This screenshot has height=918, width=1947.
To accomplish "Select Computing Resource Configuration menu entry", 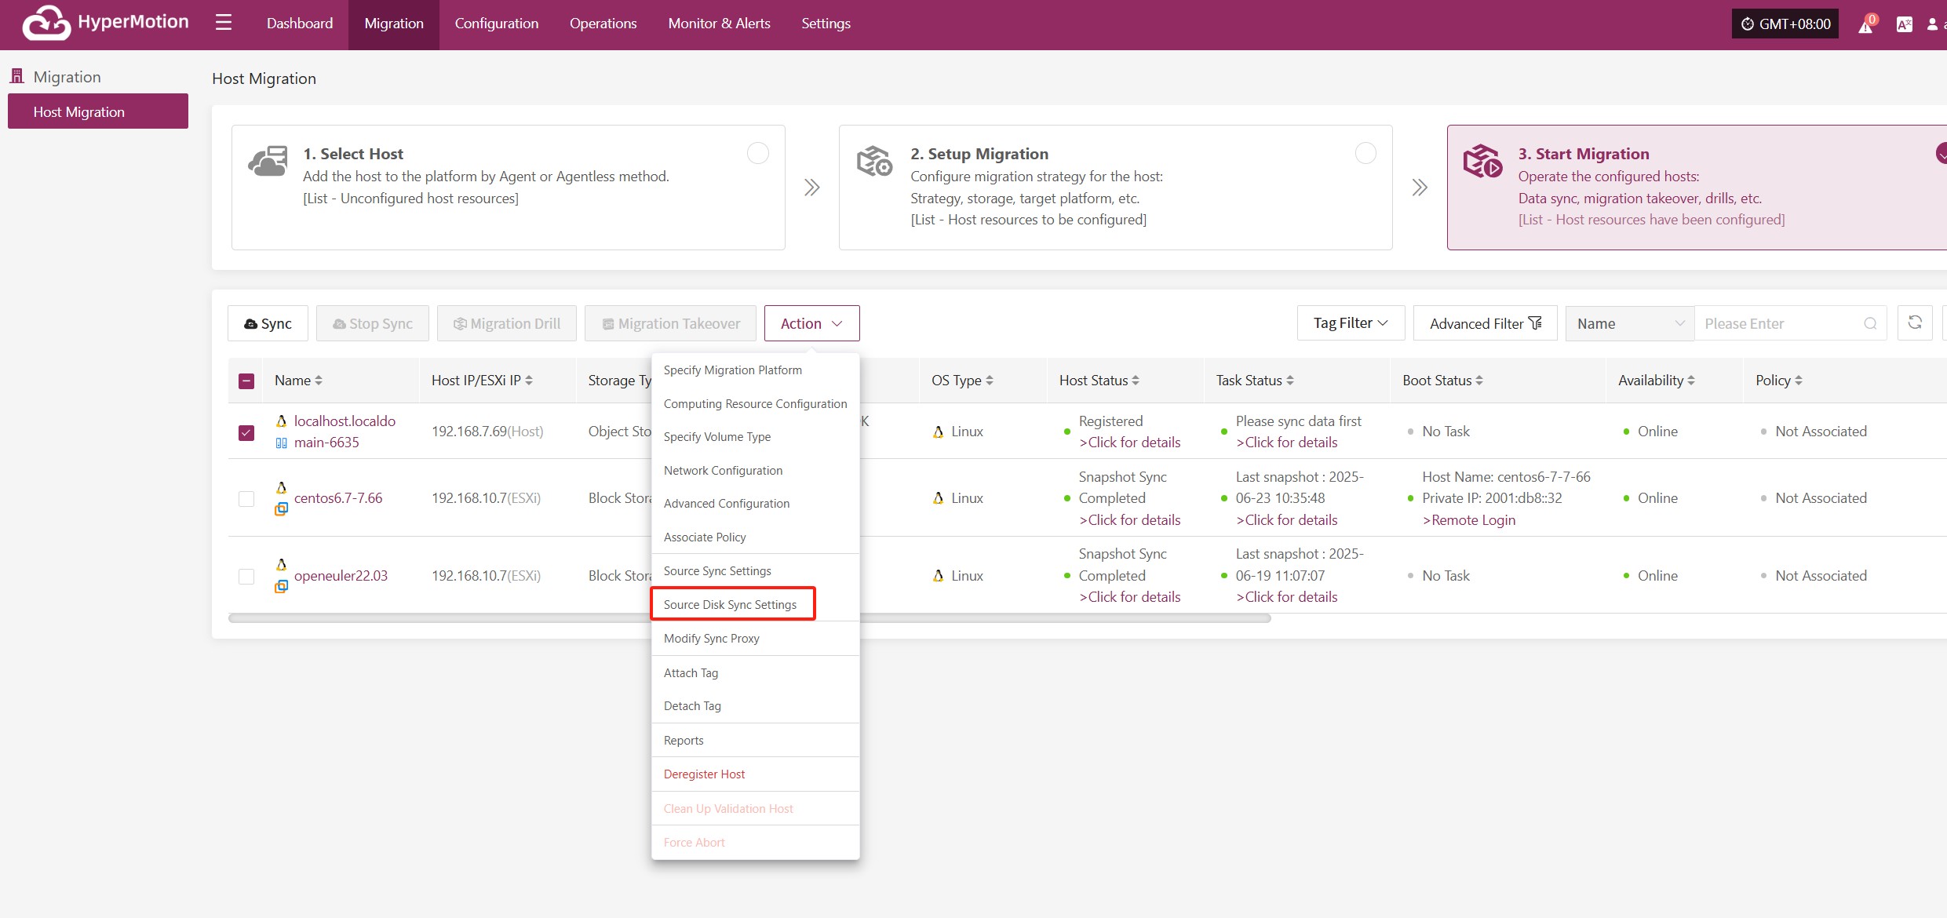I will click(x=755, y=404).
